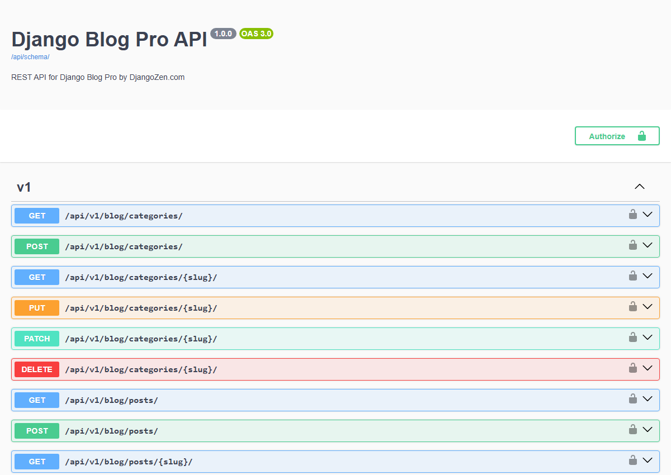The width and height of the screenshot is (671, 475).
Task: Click the padlock on GET /api/v1/blog/posts/
Action: pyautogui.click(x=632, y=399)
